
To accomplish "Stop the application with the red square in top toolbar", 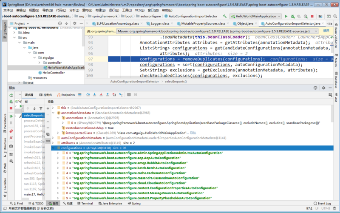I will click(312, 16).
